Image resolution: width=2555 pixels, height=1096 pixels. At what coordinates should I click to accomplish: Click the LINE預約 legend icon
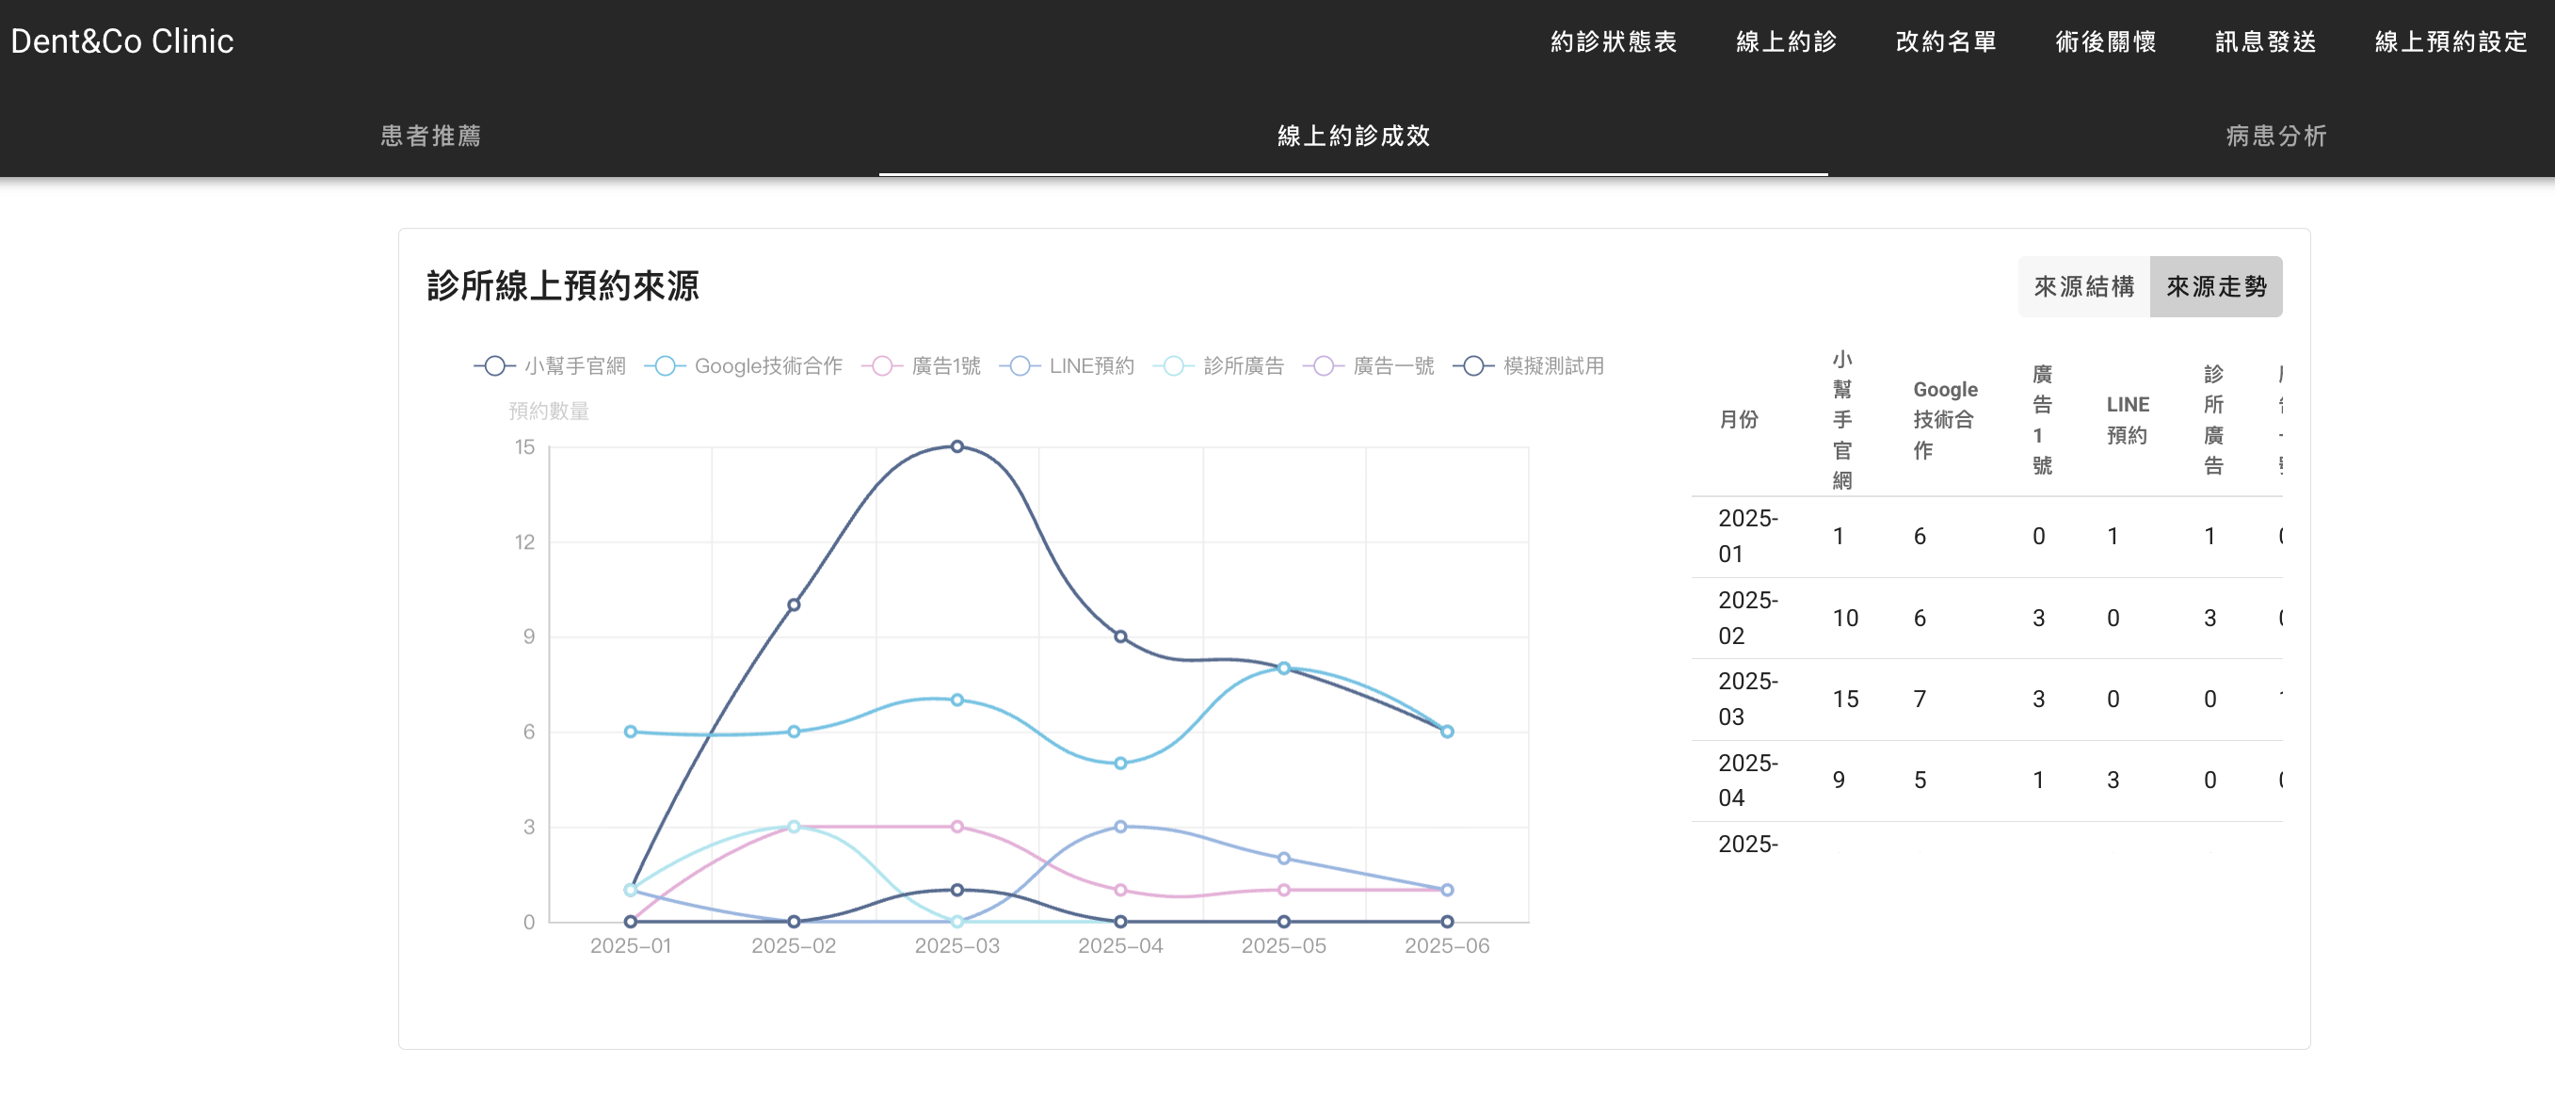tap(1019, 365)
